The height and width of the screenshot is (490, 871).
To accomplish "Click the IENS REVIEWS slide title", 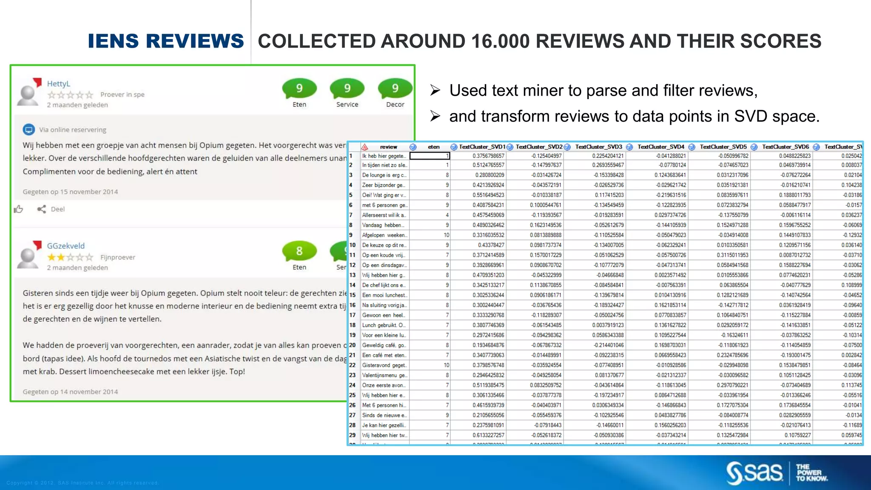I will (x=166, y=41).
